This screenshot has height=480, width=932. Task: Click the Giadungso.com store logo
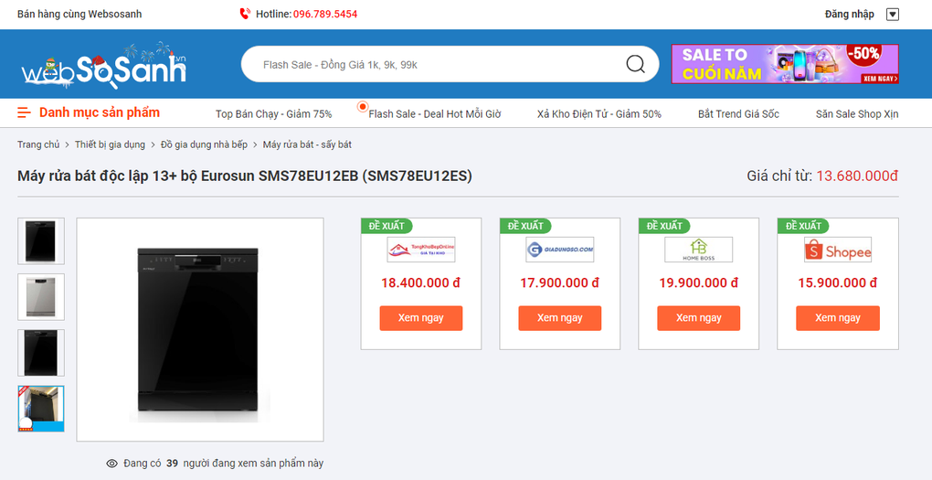click(560, 250)
